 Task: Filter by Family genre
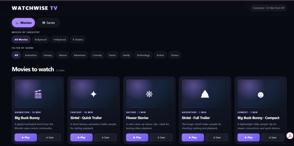126,55
